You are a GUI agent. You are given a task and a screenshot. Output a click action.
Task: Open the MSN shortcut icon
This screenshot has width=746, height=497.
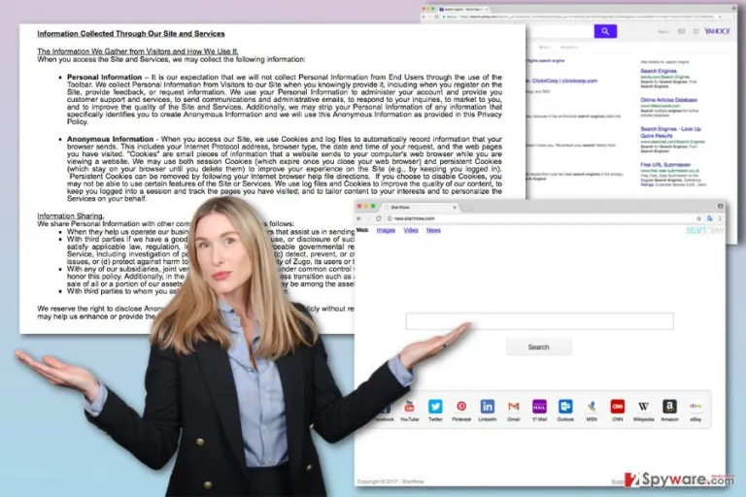(x=592, y=406)
